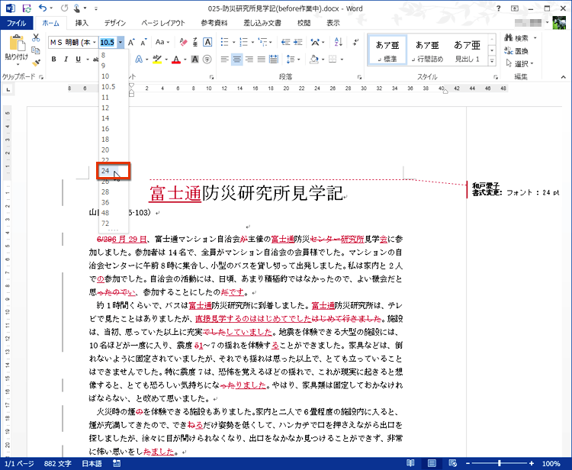Image resolution: width=572 pixels, height=470 pixels.
Task: Collapse the font size dropdown arrow
Action: (121, 42)
